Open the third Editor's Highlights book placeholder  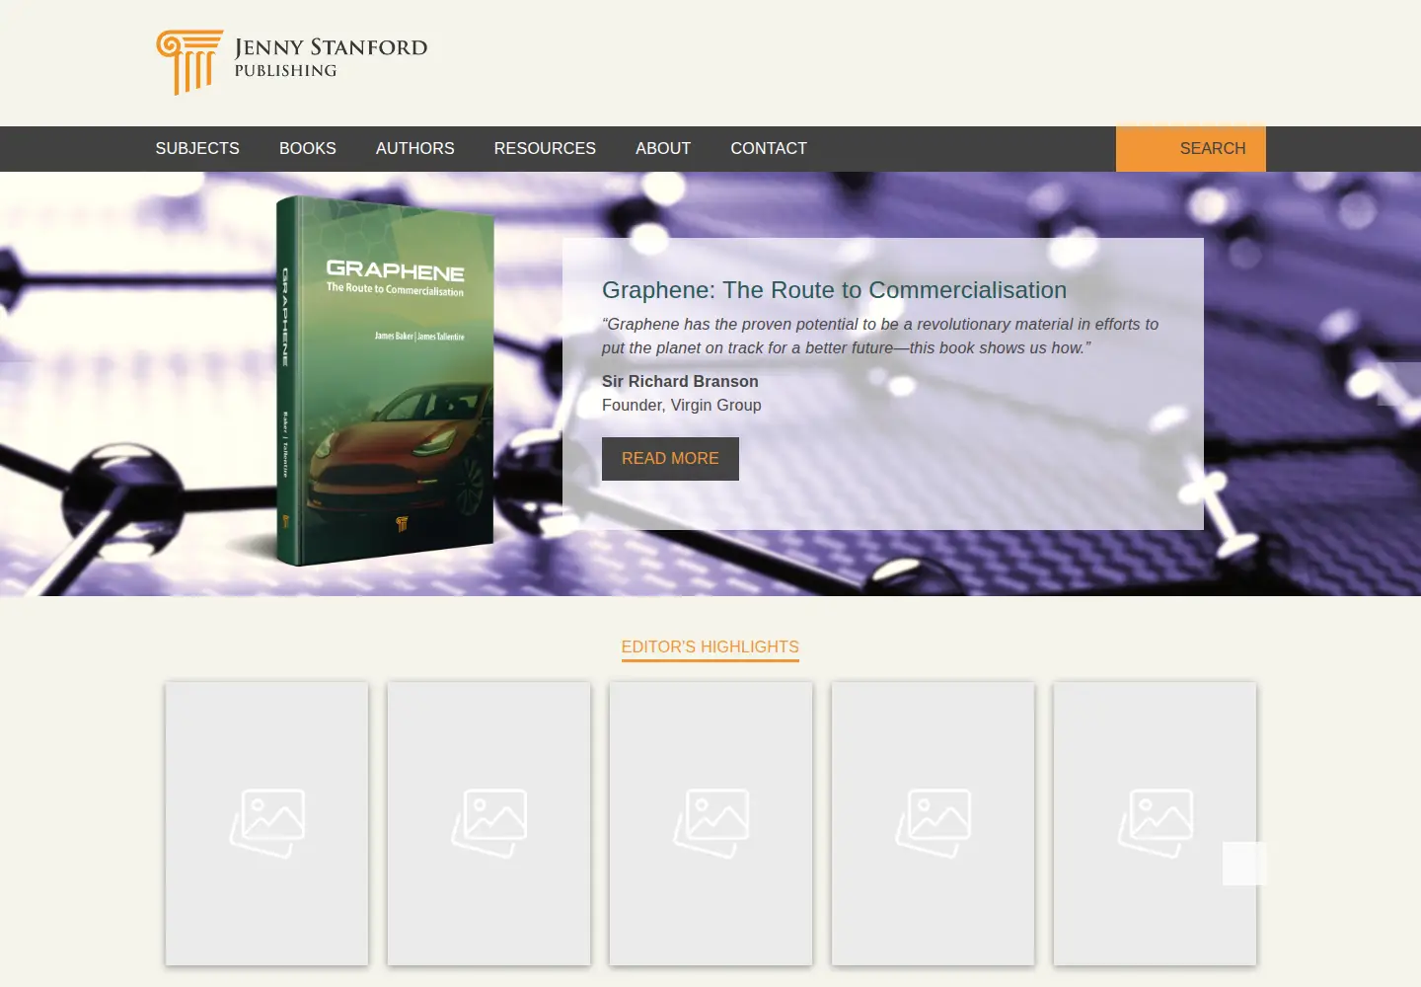[x=710, y=823]
